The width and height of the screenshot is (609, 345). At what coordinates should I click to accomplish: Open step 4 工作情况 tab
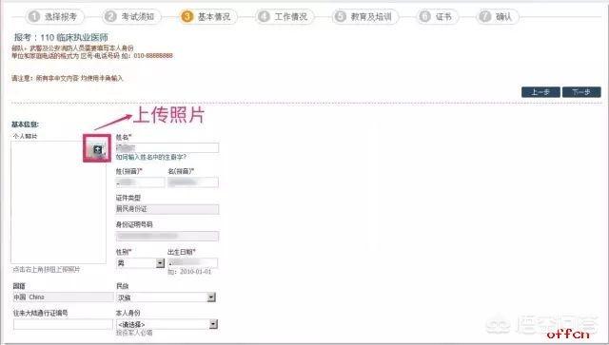point(285,16)
